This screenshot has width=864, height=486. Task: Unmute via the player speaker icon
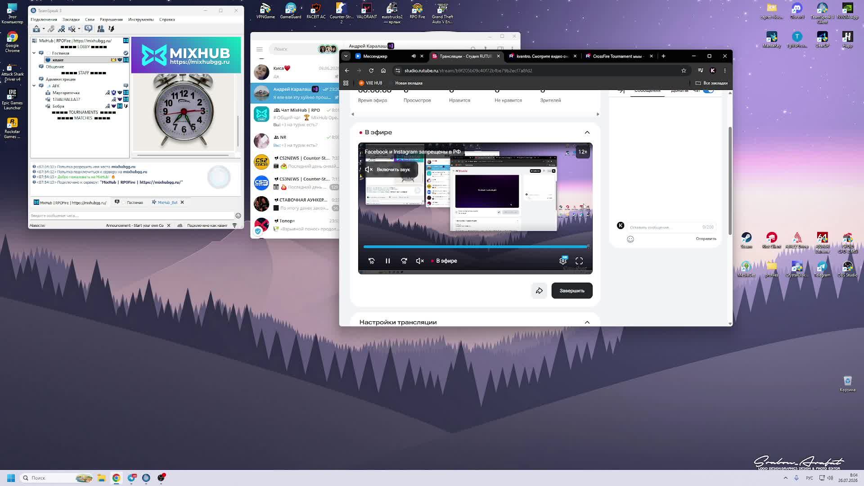coord(420,261)
